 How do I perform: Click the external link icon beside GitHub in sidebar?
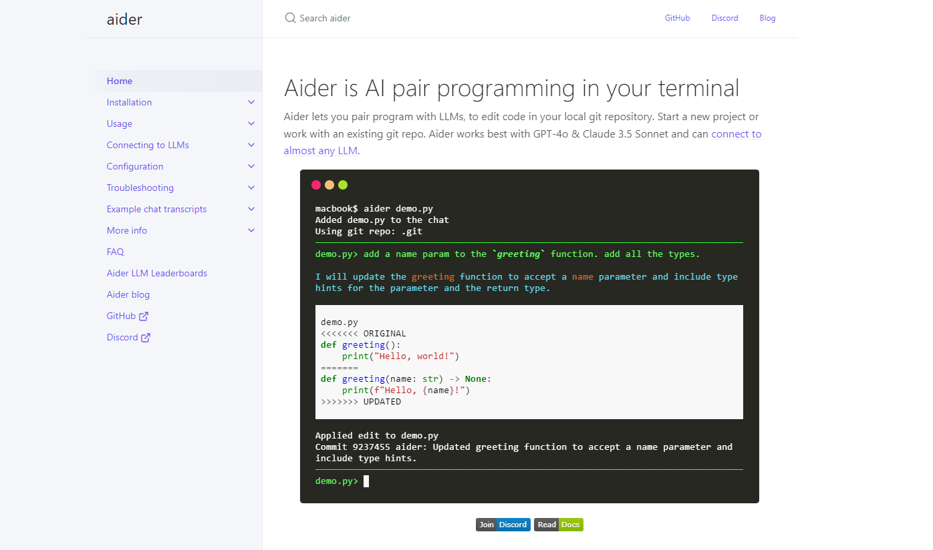click(144, 316)
